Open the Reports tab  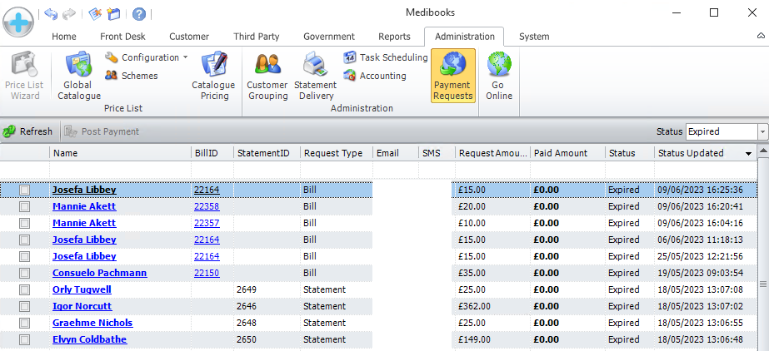point(394,37)
